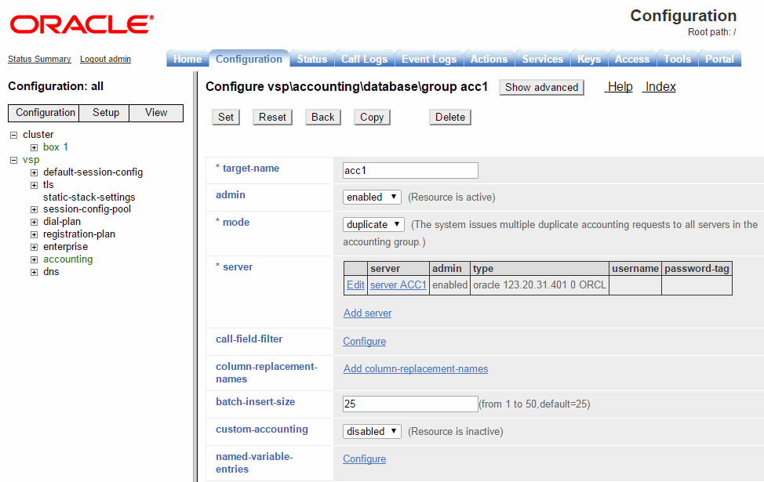Select static-stack-settings tree item
This screenshot has height=482, width=764.
click(89, 198)
